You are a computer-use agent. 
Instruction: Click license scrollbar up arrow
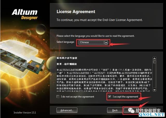[x=155, y=58]
